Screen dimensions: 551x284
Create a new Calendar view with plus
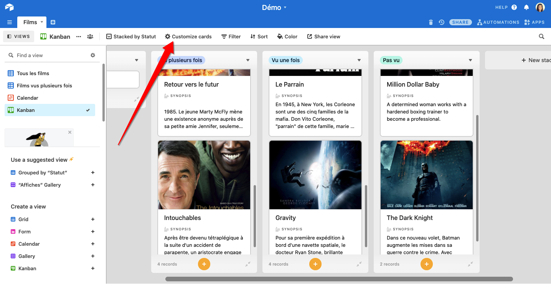tap(93, 244)
